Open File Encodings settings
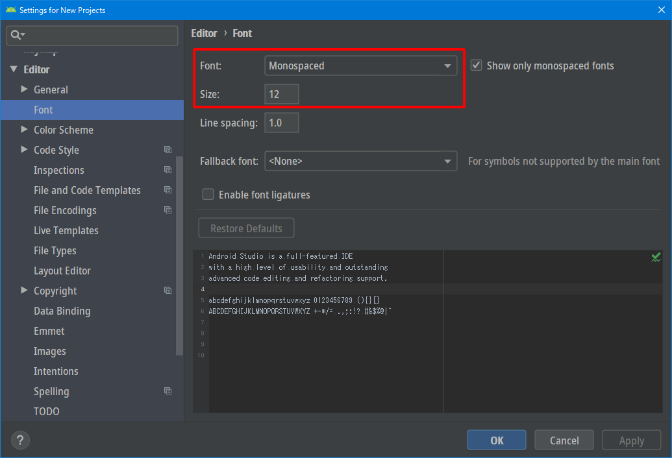Screen dimensions: 672x458 click(65, 210)
